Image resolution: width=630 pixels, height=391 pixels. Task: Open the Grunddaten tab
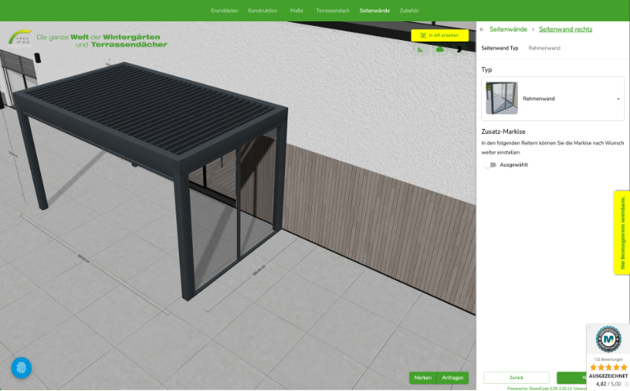point(224,11)
